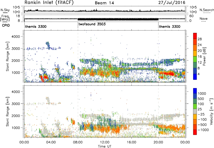
Task: Click the "-25" value on velocity colorbar
Action: (x=202, y=114)
